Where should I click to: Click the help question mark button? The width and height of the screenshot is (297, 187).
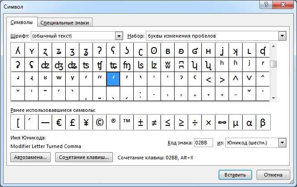[x=266, y=5]
